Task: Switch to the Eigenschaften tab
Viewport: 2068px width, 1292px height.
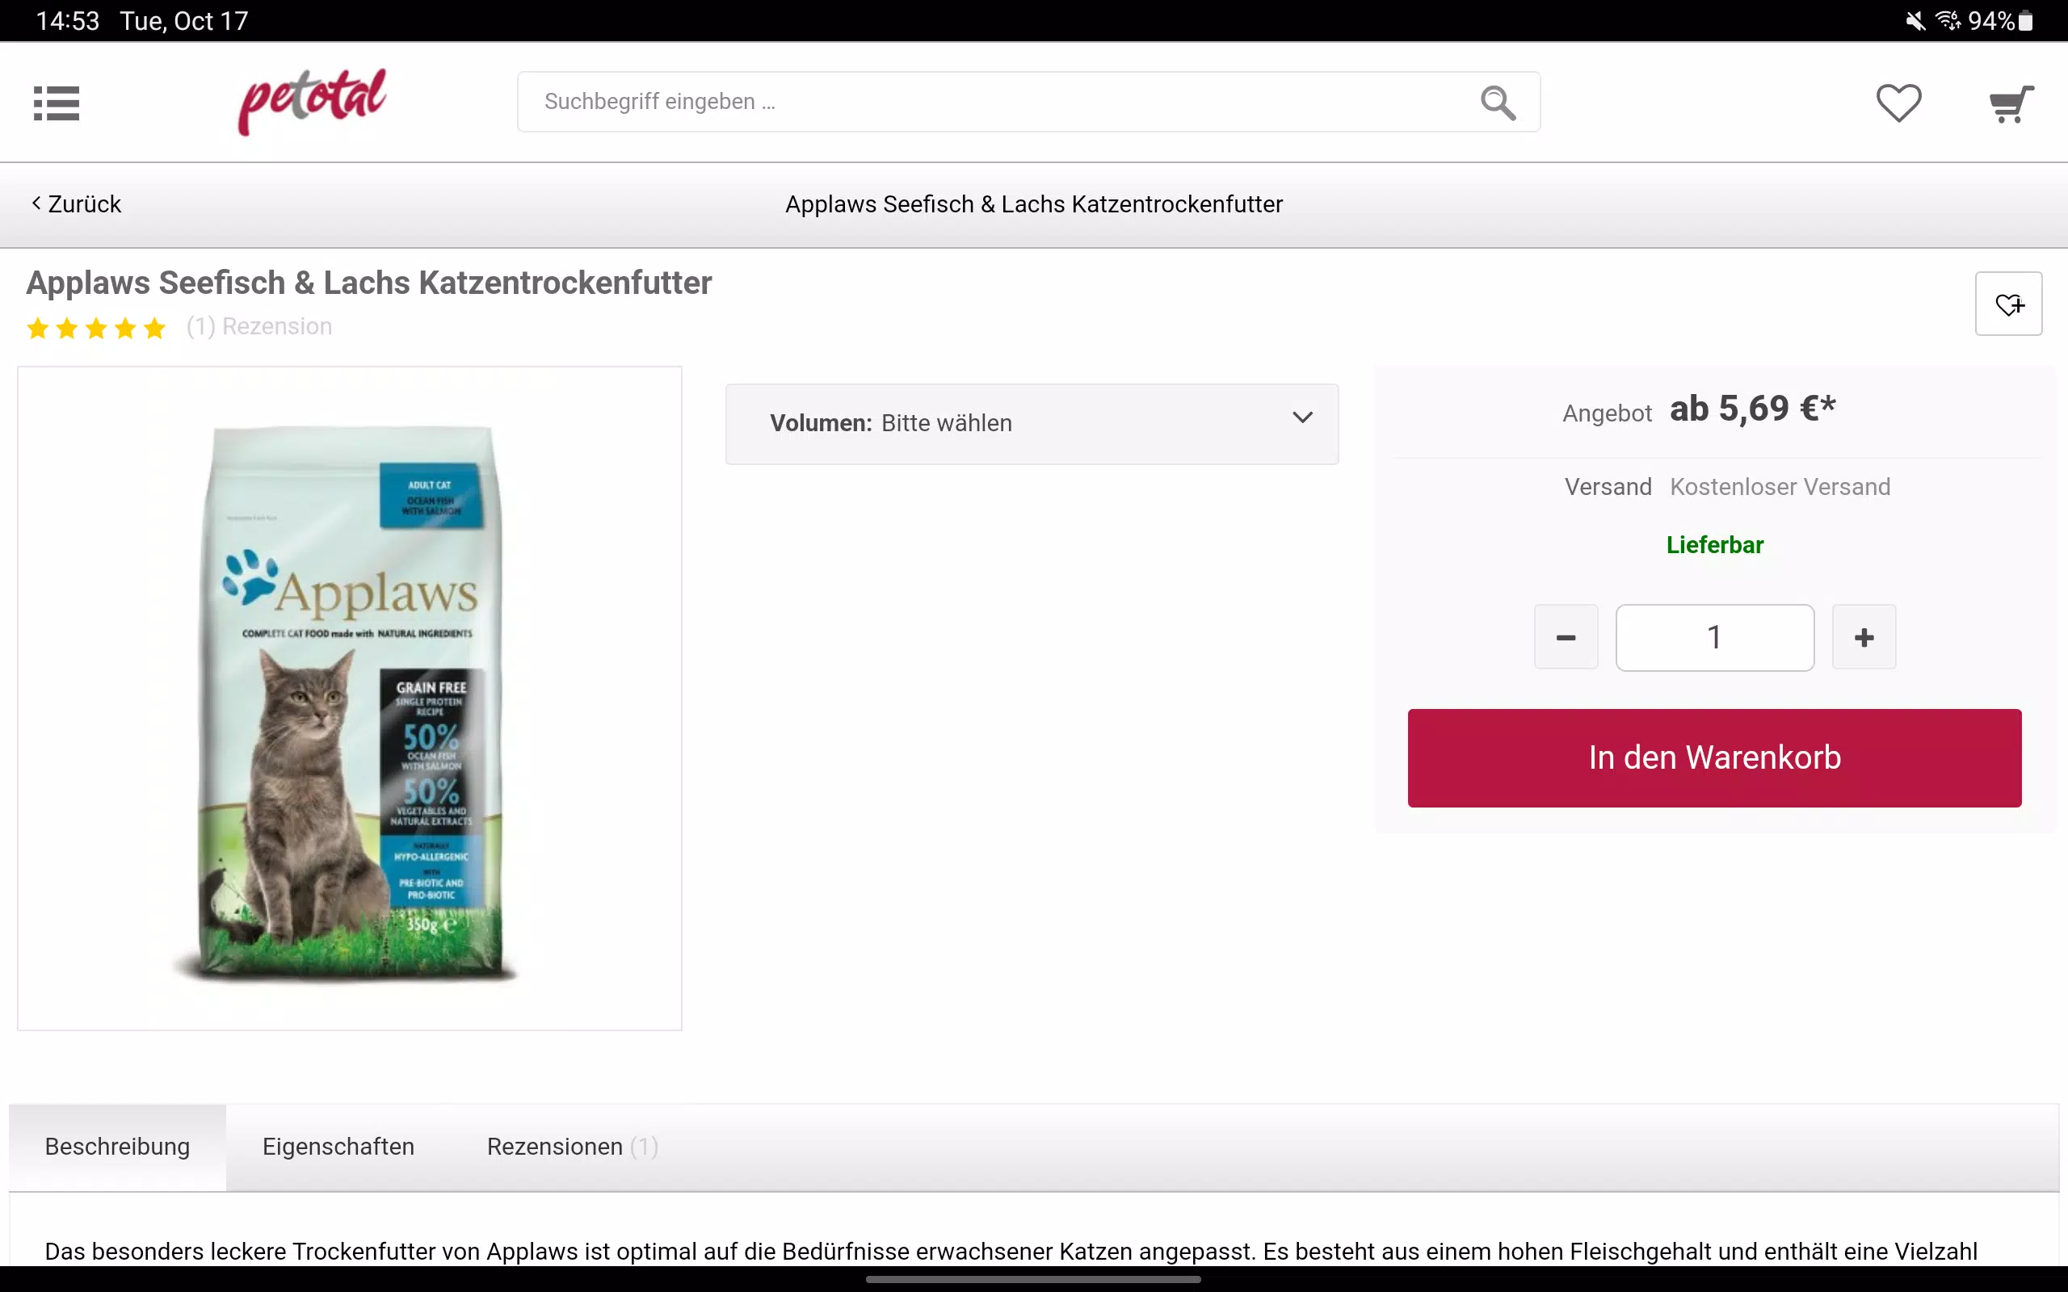Action: click(x=338, y=1147)
